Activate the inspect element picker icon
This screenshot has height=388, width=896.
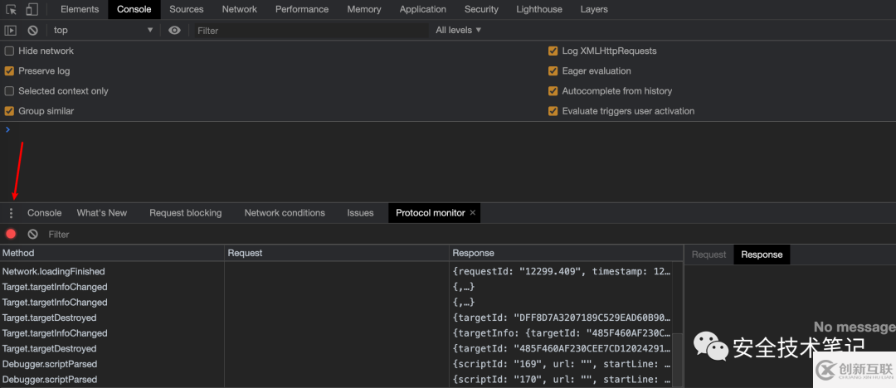point(12,9)
